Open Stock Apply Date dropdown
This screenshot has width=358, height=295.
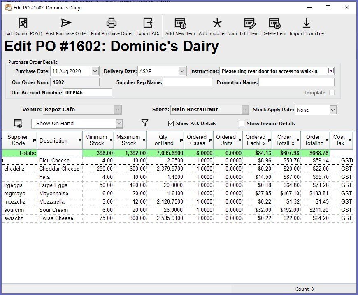(333, 110)
